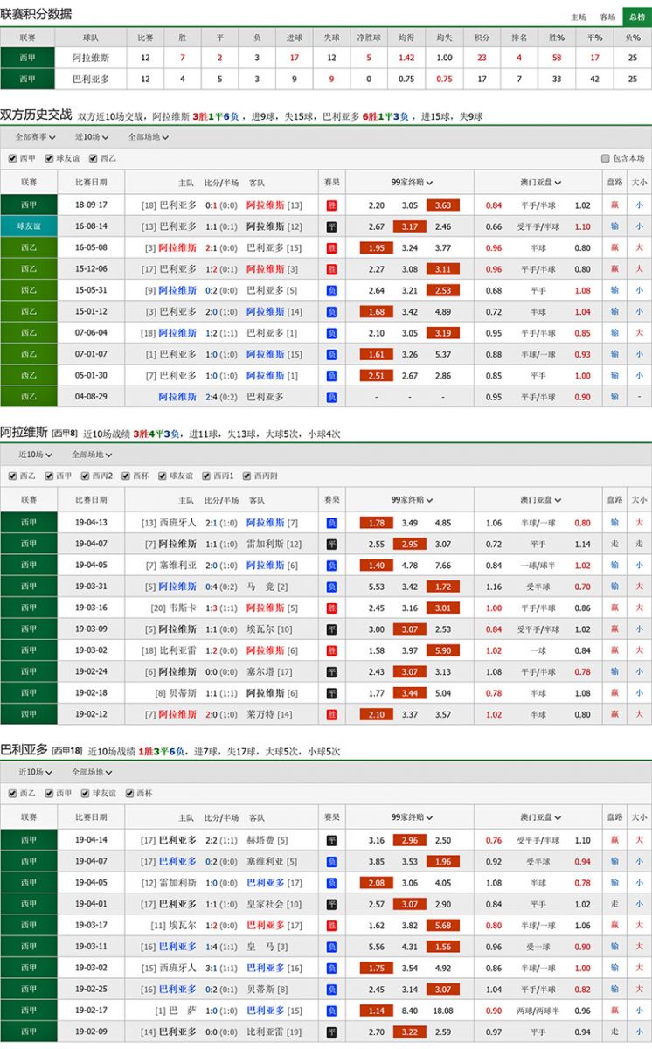The height and width of the screenshot is (1049, 652).
Task: Click the 负 result badge in 15-01-12 row
Action: 331,311
